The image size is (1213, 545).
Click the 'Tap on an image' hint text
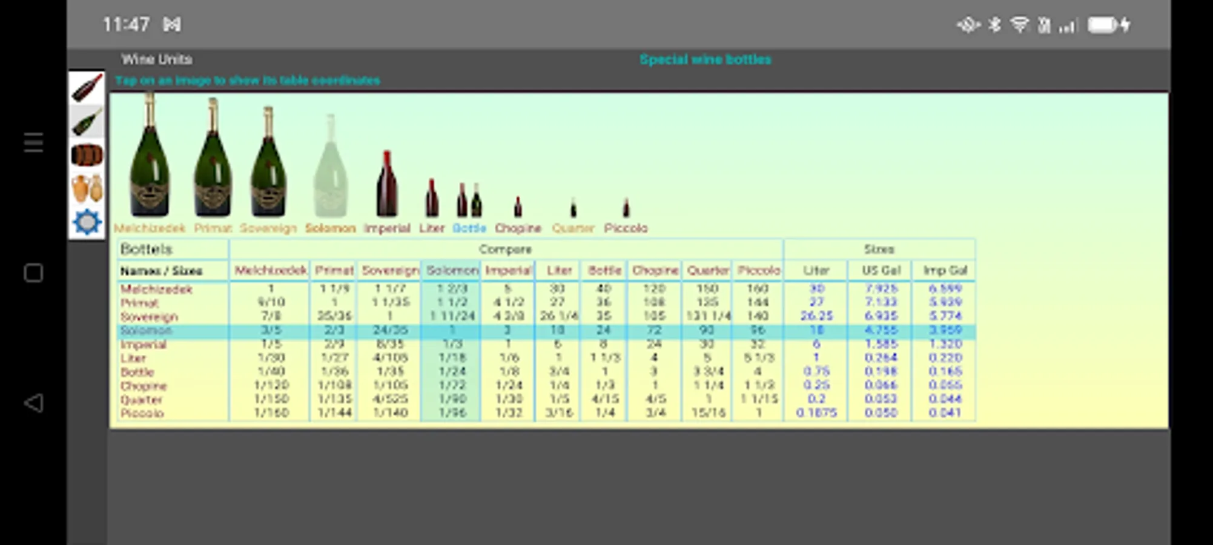pyautogui.click(x=248, y=81)
